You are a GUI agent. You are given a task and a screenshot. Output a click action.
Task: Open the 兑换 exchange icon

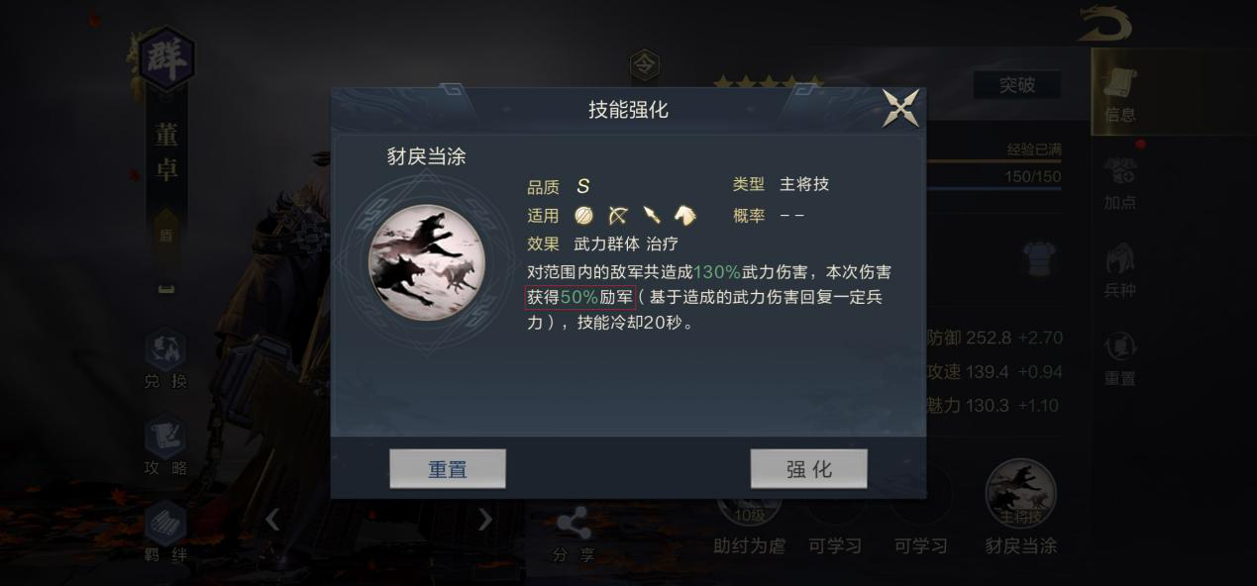(x=165, y=359)
